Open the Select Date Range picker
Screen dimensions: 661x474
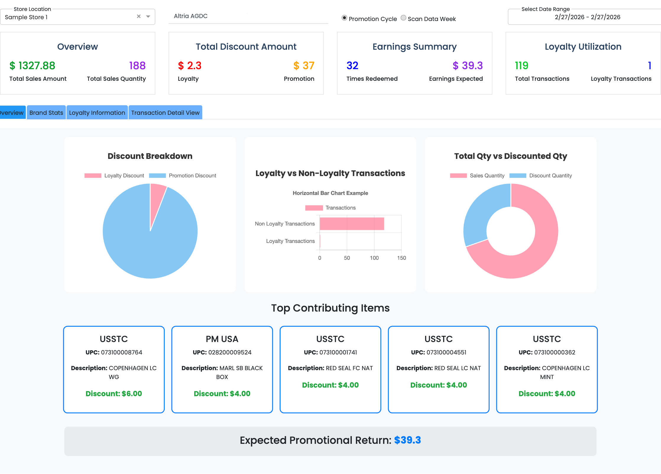click(587, 17)
